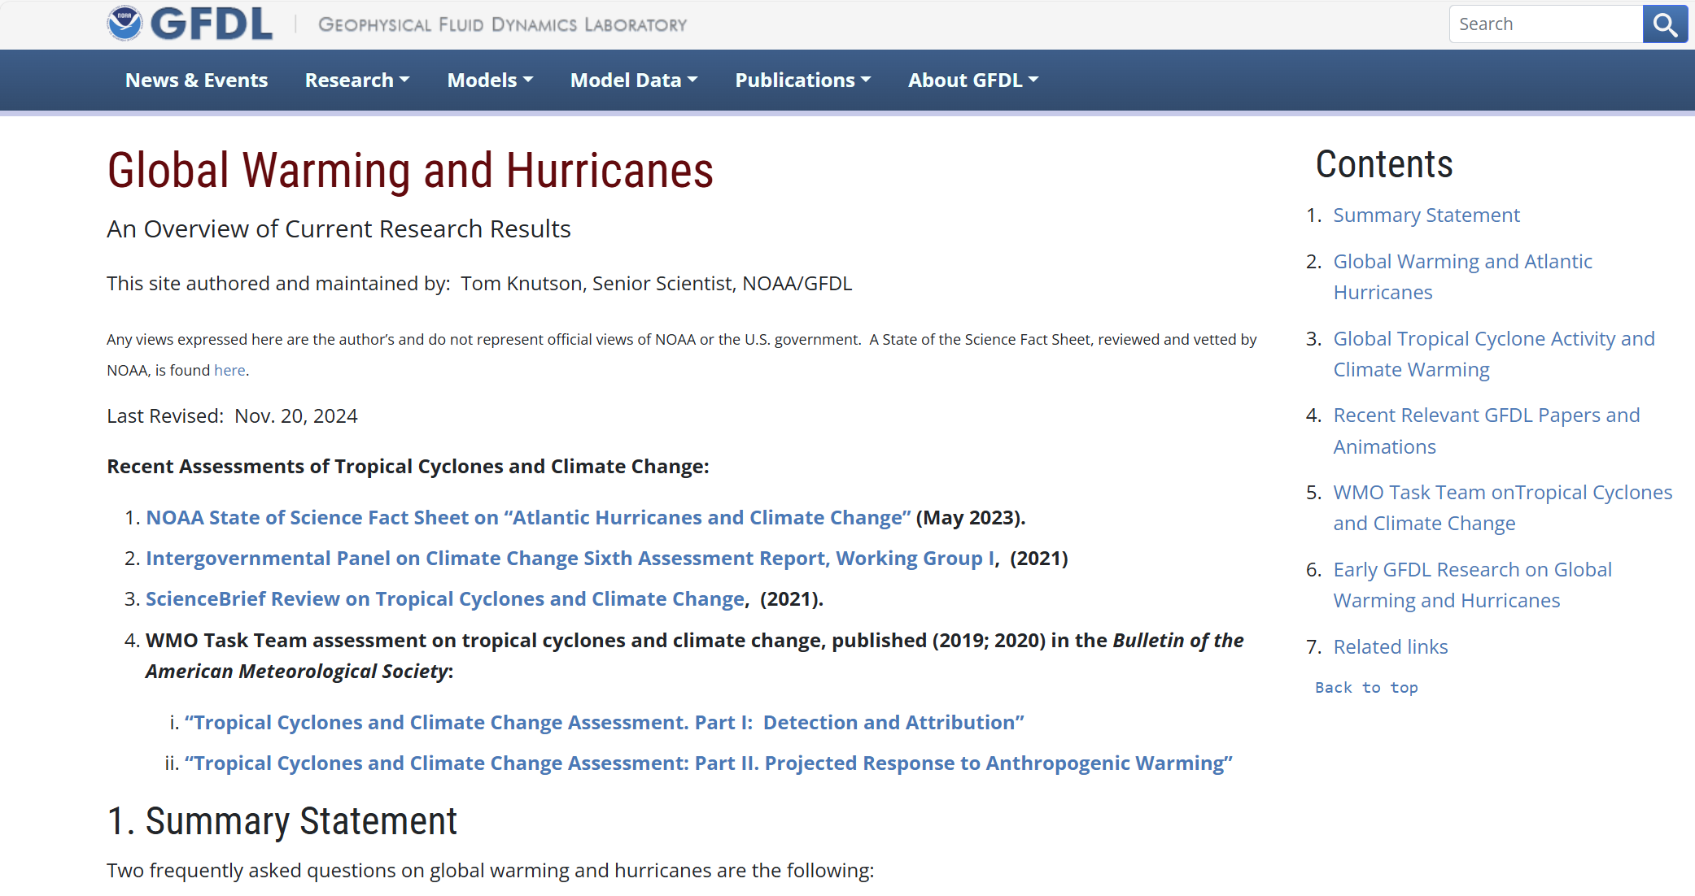This screenshot has width=1695, height=896.
Task: Open IPCC Sixth Assessment Report link
Action: tap(570, 559)
